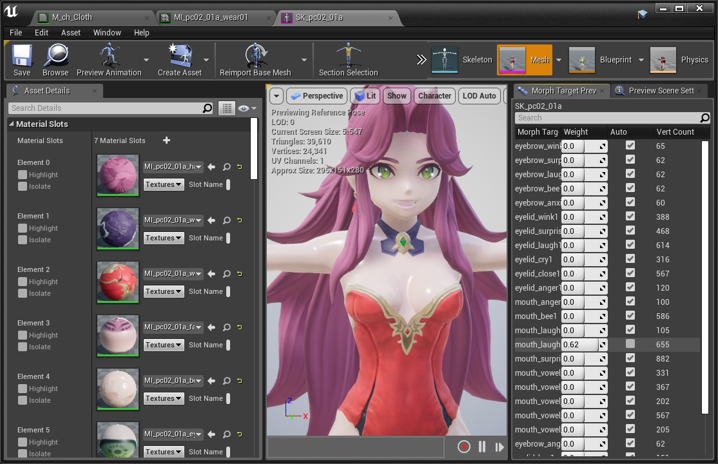Enable Isolate for Element 2
Viewport: 718px width, 464px height.
23,293
